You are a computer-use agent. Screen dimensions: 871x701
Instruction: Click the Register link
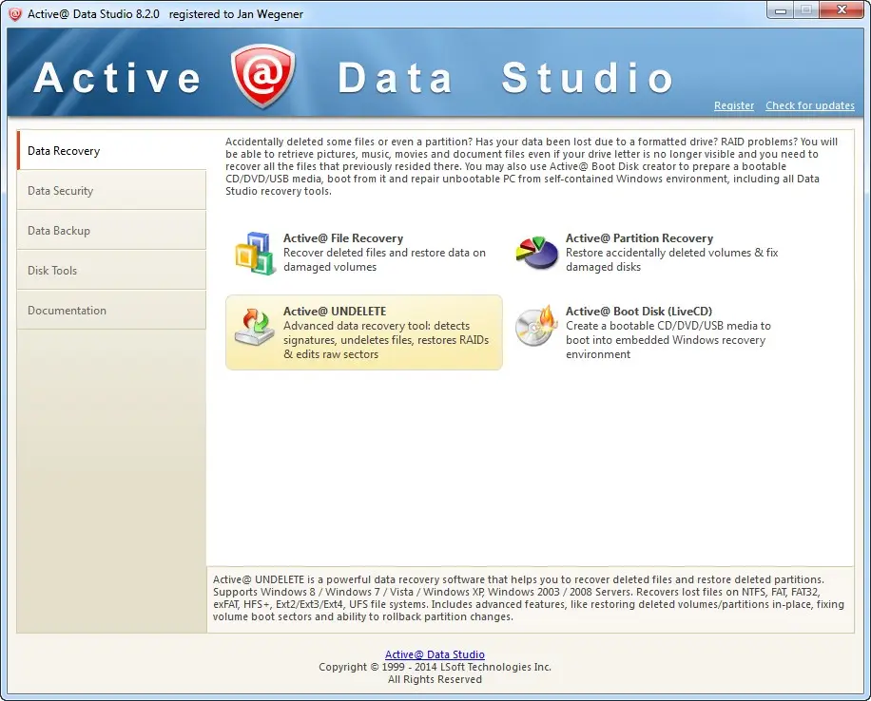[x=734, y=105]
